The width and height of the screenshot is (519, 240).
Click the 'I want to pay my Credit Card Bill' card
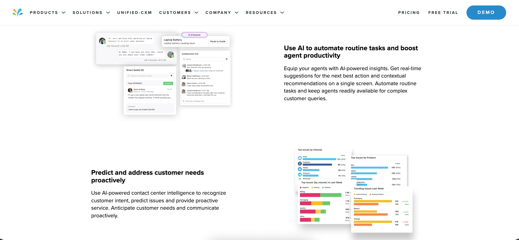(150, 108)
